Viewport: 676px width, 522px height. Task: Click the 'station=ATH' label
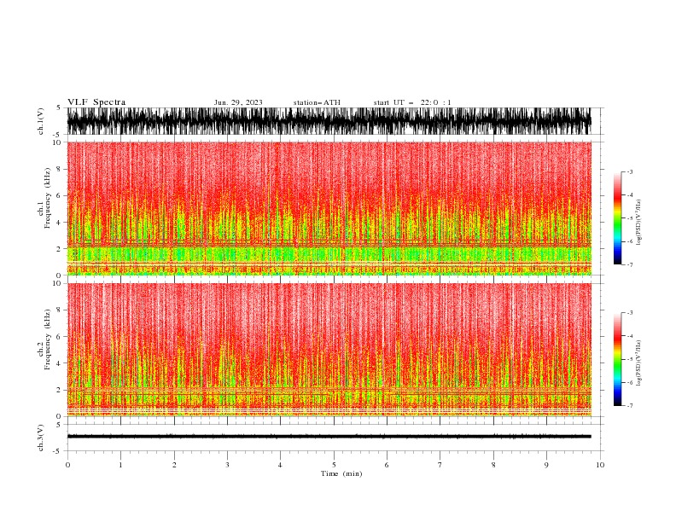[x=317, y=102]
